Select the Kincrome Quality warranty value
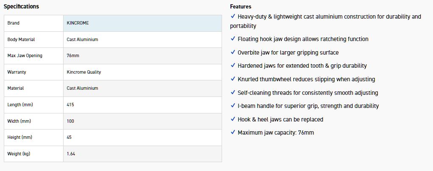 (84, 72)
